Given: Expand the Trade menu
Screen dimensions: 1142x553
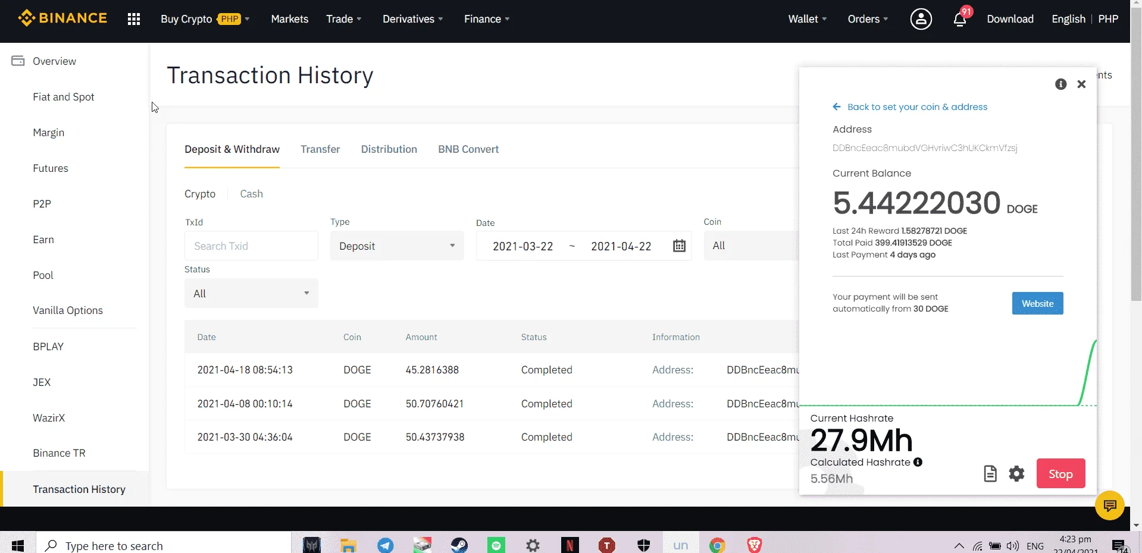Looking at the screenshot, I should pos(343,19).
